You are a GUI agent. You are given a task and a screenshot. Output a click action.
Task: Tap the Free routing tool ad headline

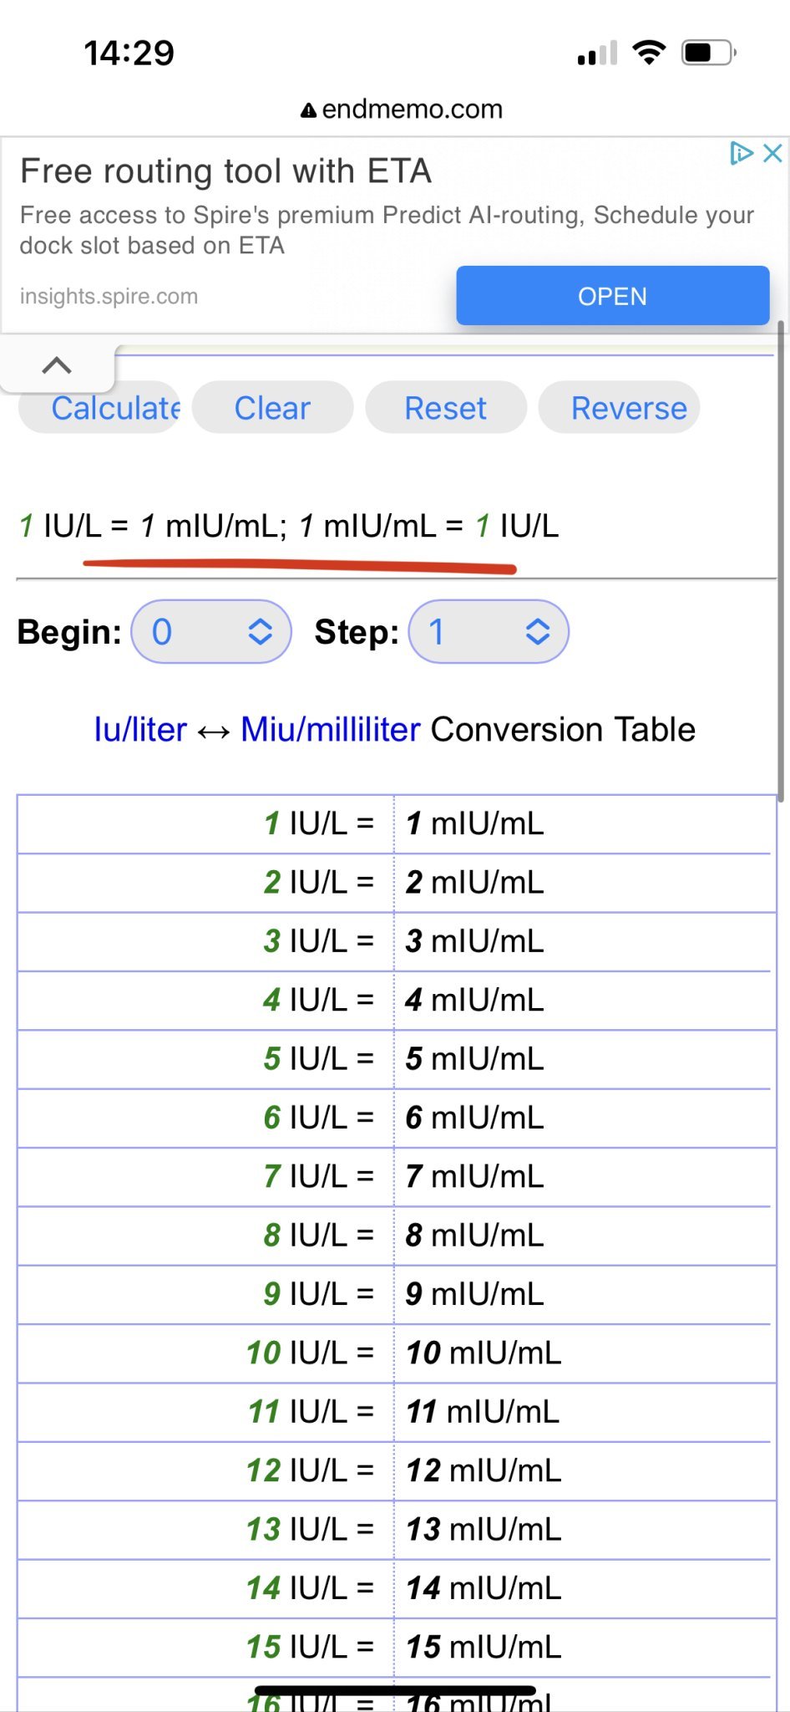[x=225, y=171]
